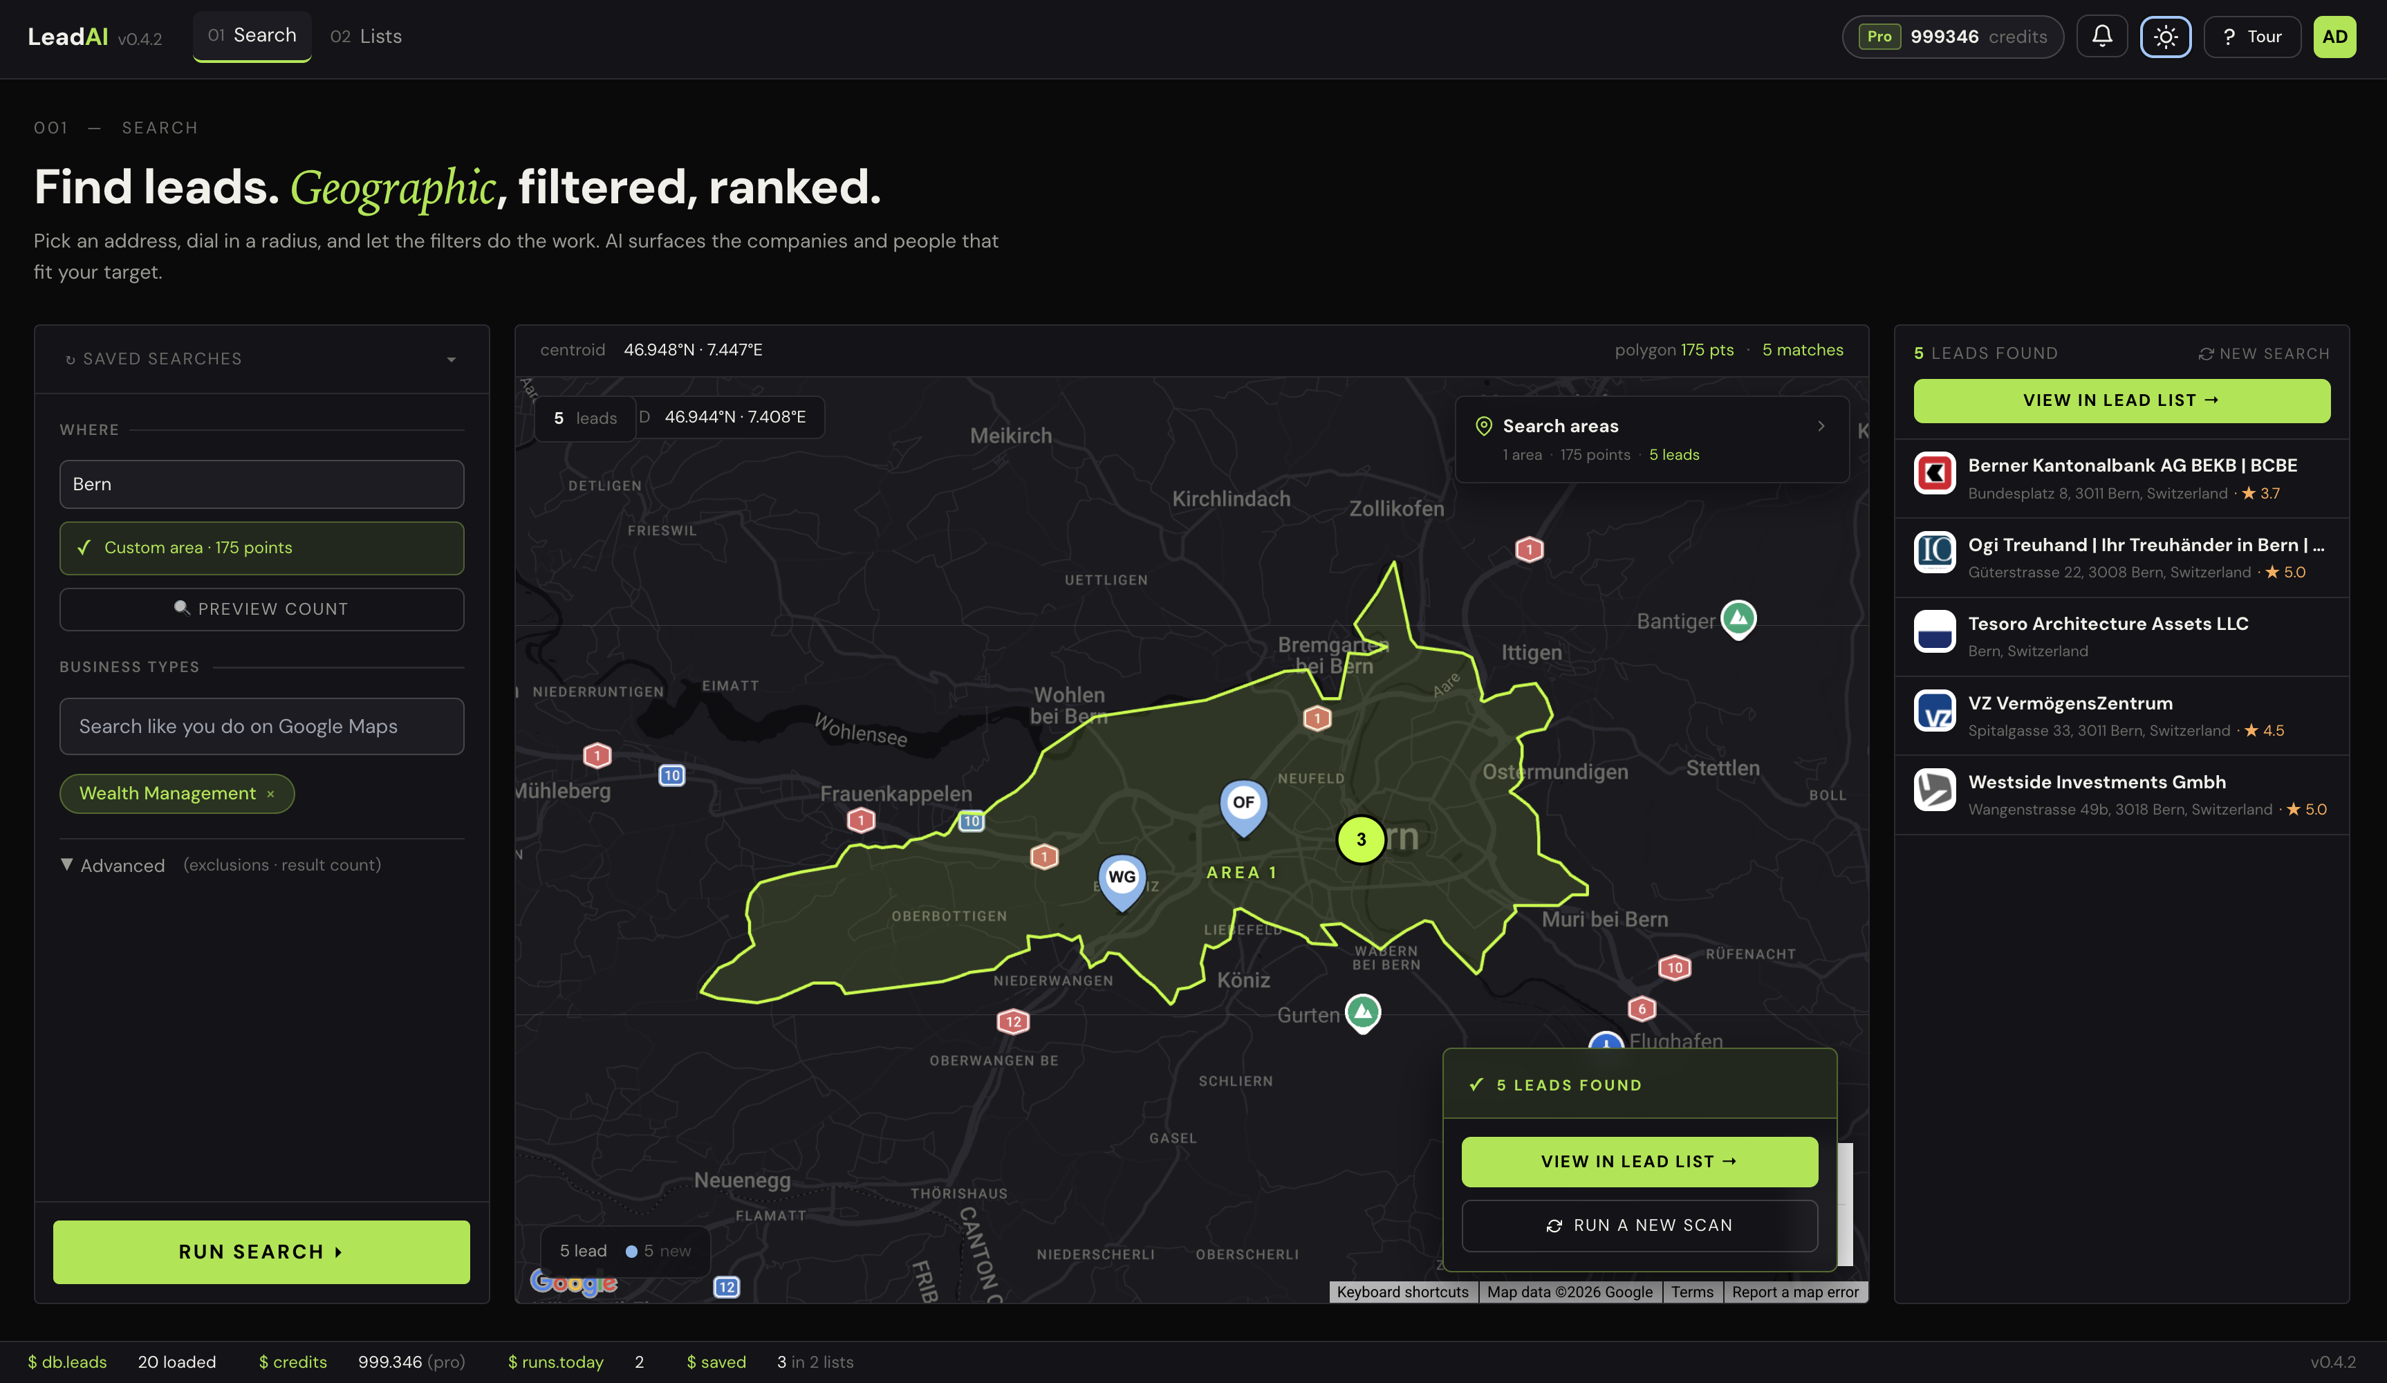Viewport: 2387px width, 1383px height.
Task: Toggle the Custom area 175 points selection
Action: coord(261,548)
